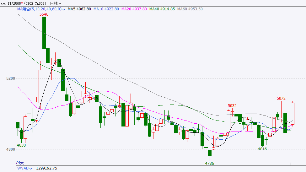Select the 4816 trough price label
Viewport: 306px width, 172px height.
(x=262, y=149)
